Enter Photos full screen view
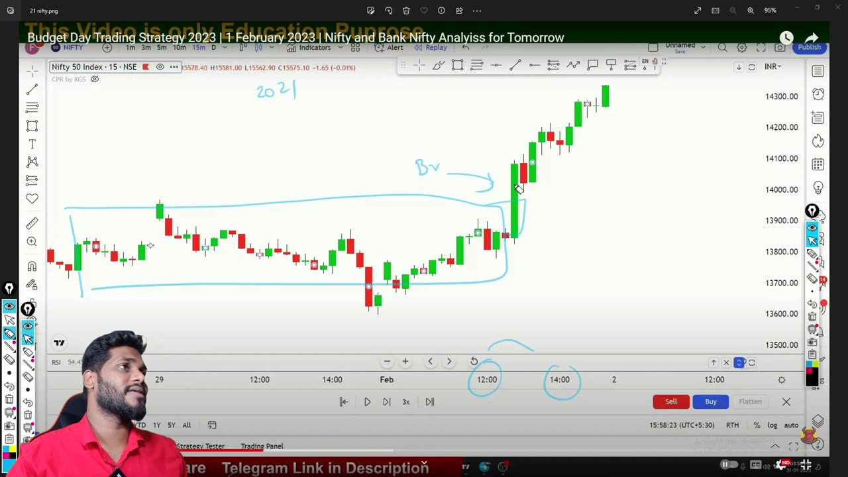848x477 pixels. pos(698,11)
